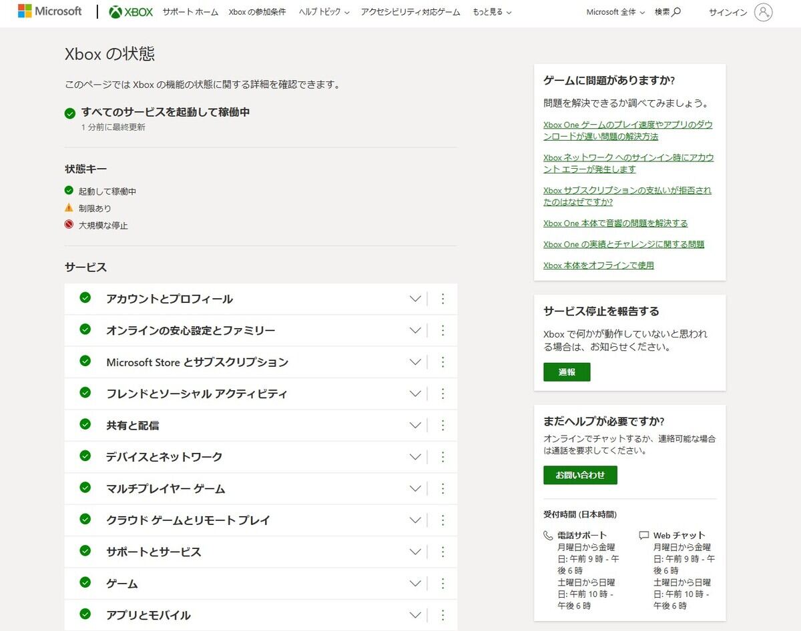
Task: Expand the オンラインの安心設定とファミリー section
Action: (x=415, y=330)
